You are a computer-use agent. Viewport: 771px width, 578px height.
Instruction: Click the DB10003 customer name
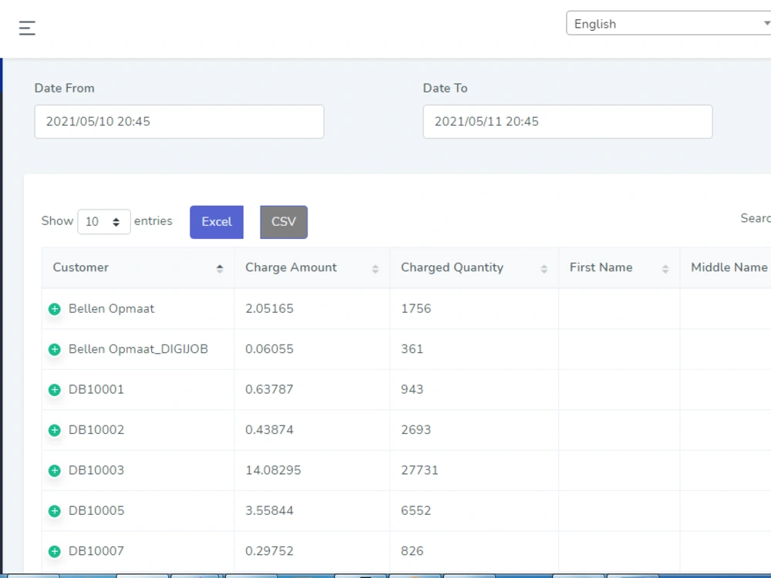point(96,470)
